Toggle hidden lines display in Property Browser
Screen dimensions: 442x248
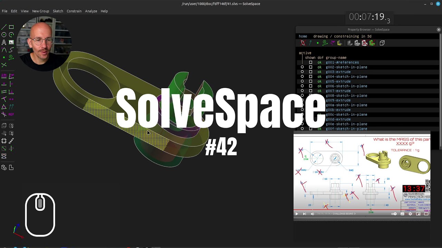pyautogui.click(x=382, y=43)
